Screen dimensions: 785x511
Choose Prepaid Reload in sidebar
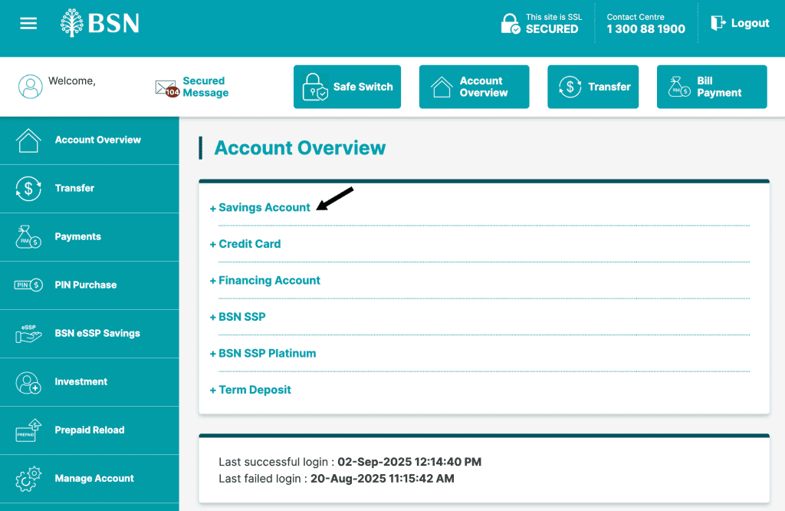(90, 430)
